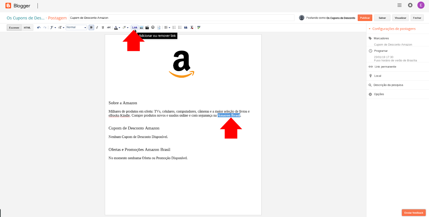429x217 pixels.
Task: Click the Link toolbar button
Action: pyautogui.click(x=135, y=28)
